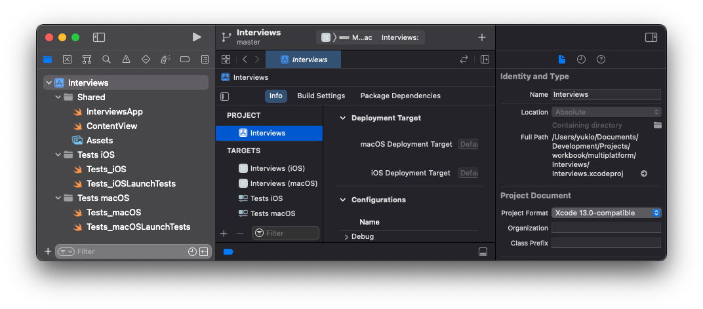The width and height of the screenshot is (703, 309).
Task: Collapse the Shared group
Action: pos(58,97)
